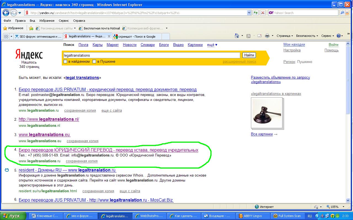Image resolution: width=353 pixels, height=220 pixels.
Task: Open Бесплатная почта Hotmail favorite
Action: tap(100, 28)
